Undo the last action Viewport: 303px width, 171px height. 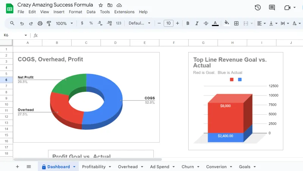coord(22,23)
